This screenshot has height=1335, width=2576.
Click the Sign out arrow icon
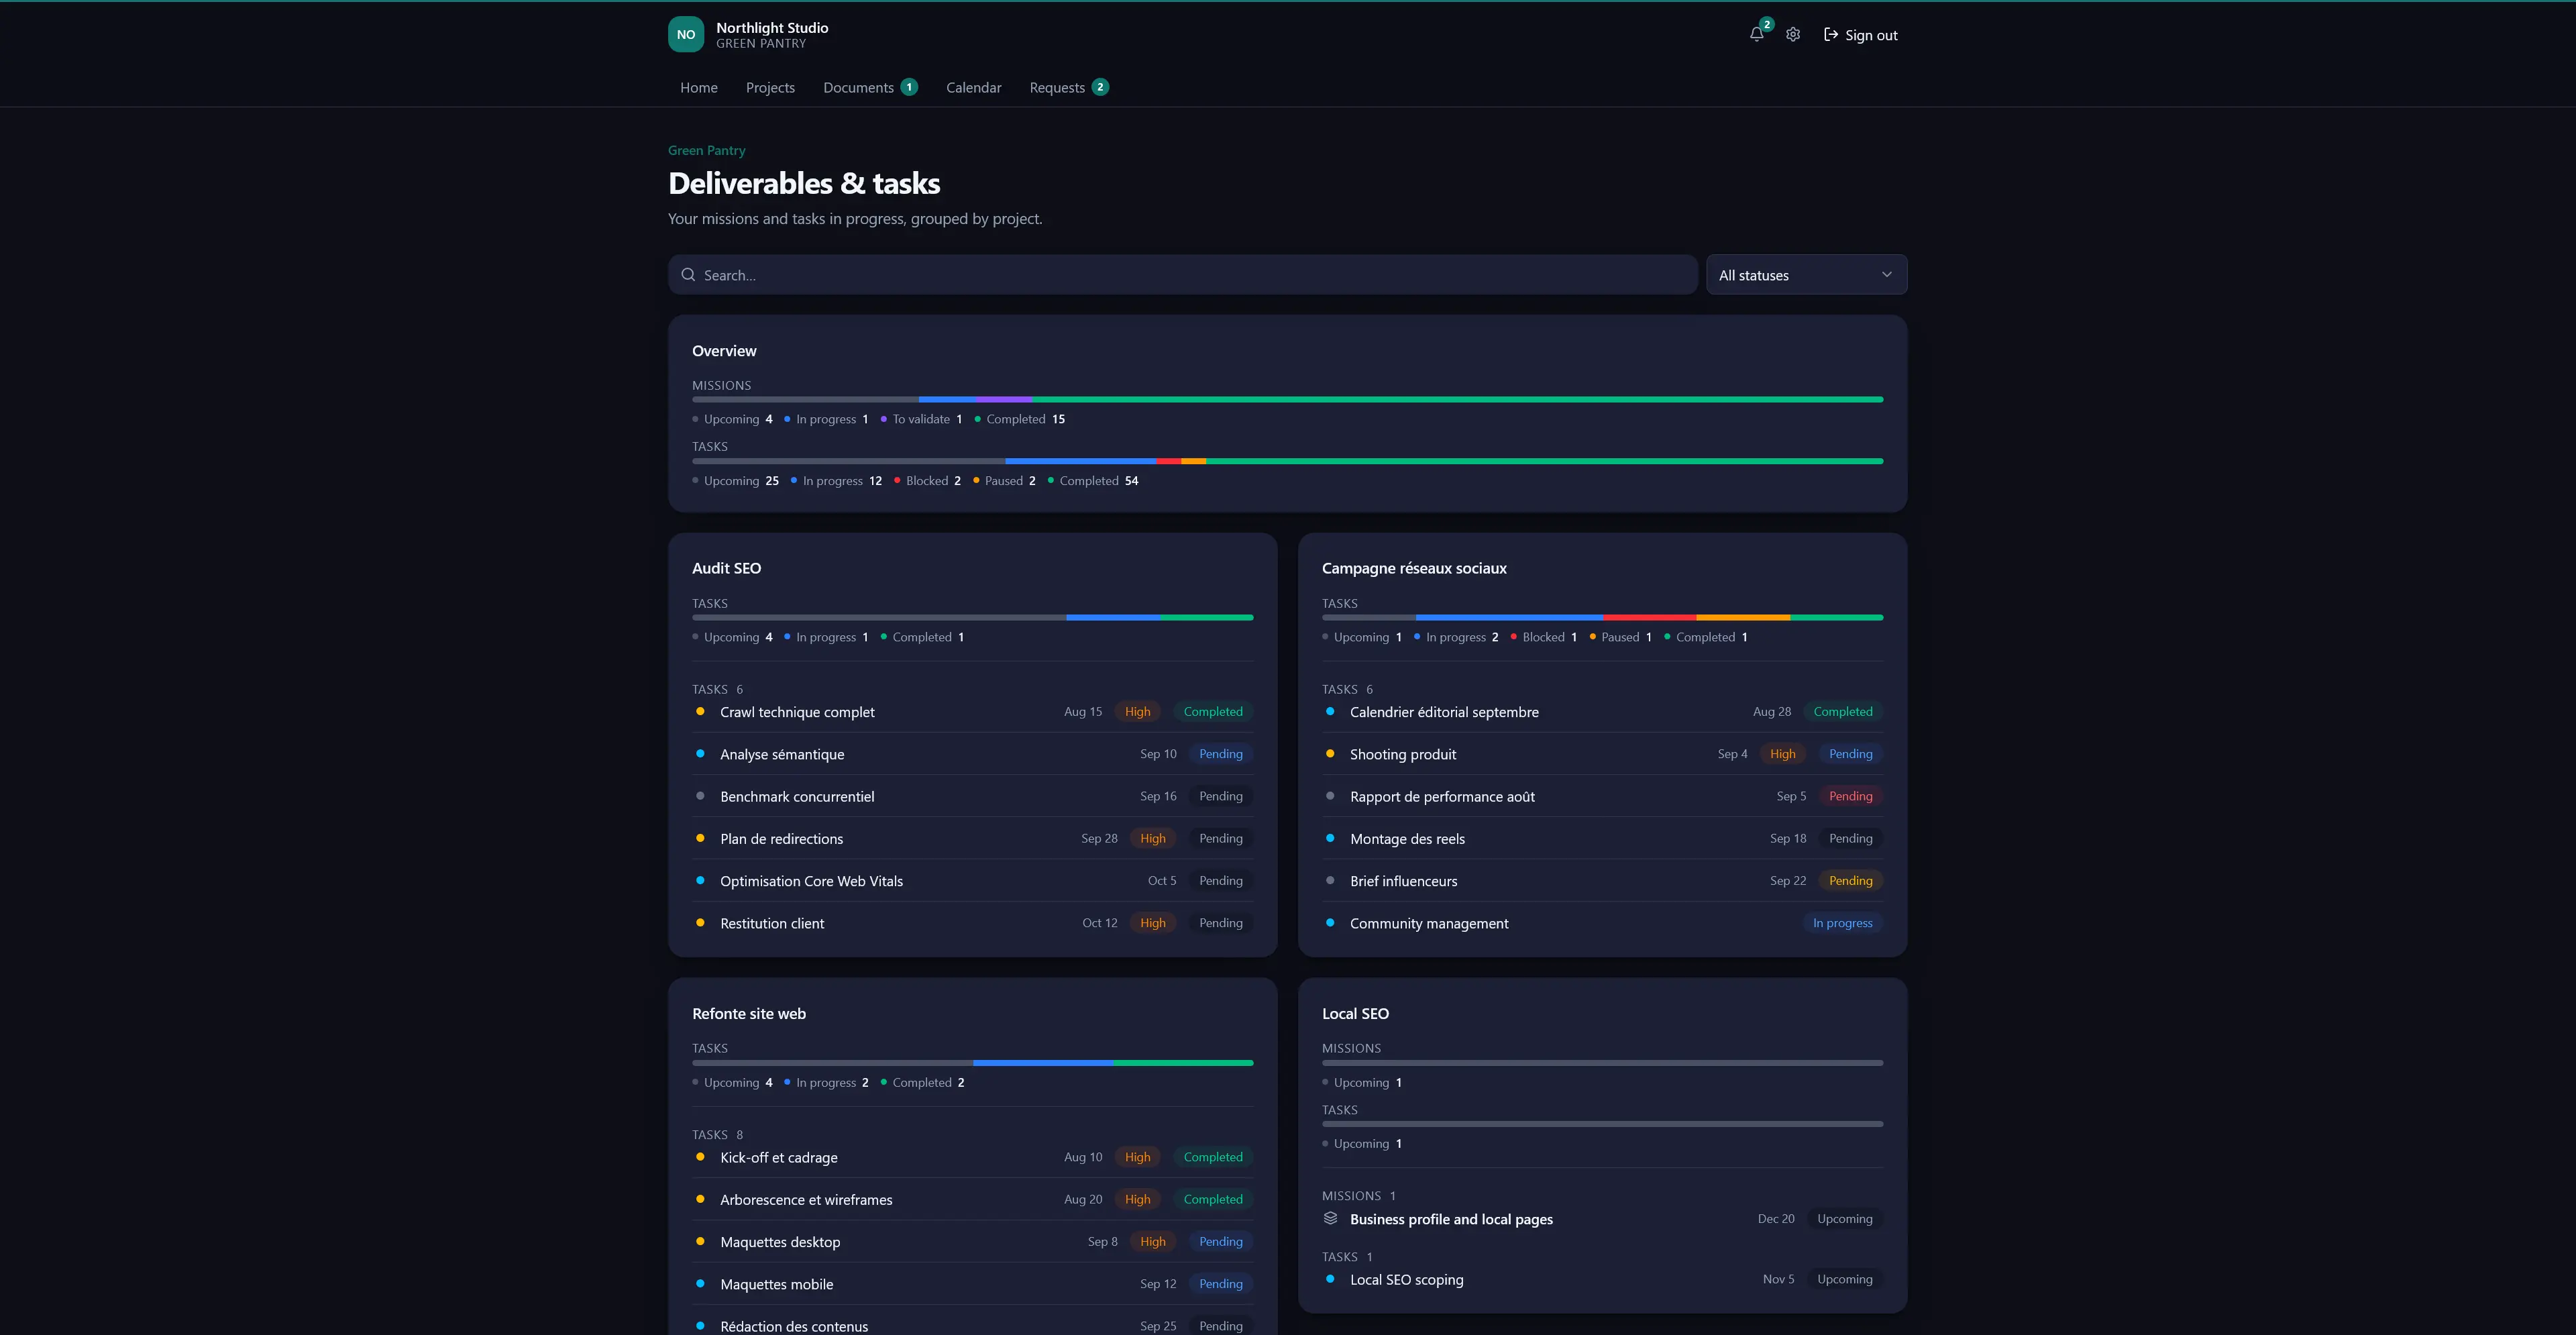click(x=1831, y=35)
